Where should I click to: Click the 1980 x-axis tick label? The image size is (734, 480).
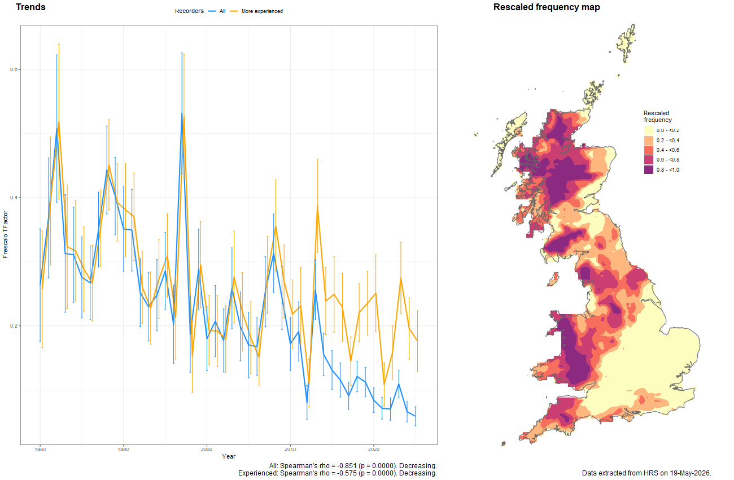pos(40,450)
